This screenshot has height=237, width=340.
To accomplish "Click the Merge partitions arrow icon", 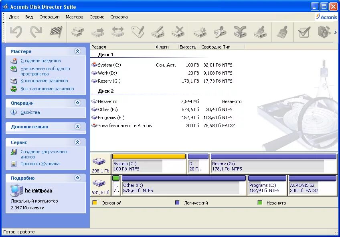I will 240,32.
